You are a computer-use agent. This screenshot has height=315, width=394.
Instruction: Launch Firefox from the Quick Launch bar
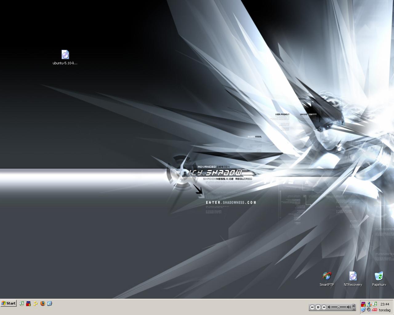click(43, 303)
